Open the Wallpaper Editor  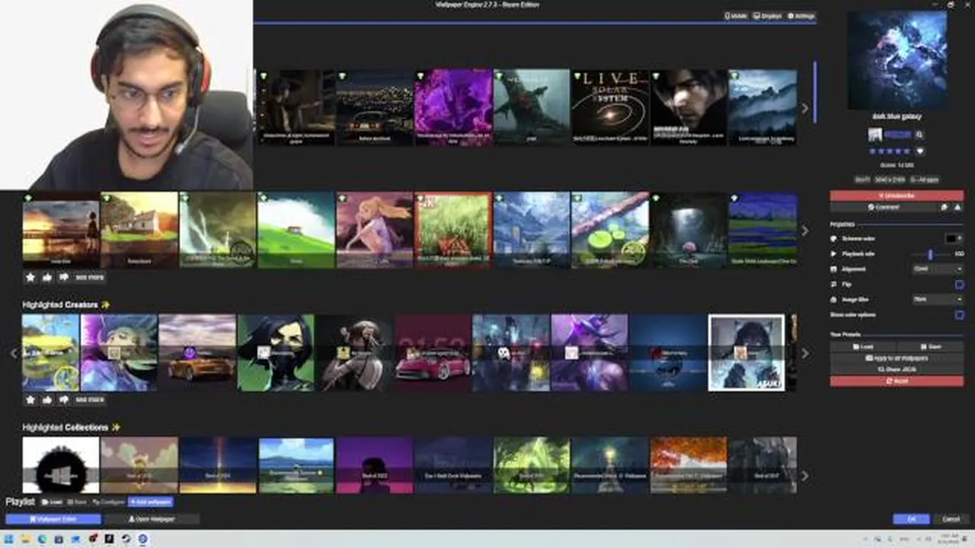tap(53, 519)
